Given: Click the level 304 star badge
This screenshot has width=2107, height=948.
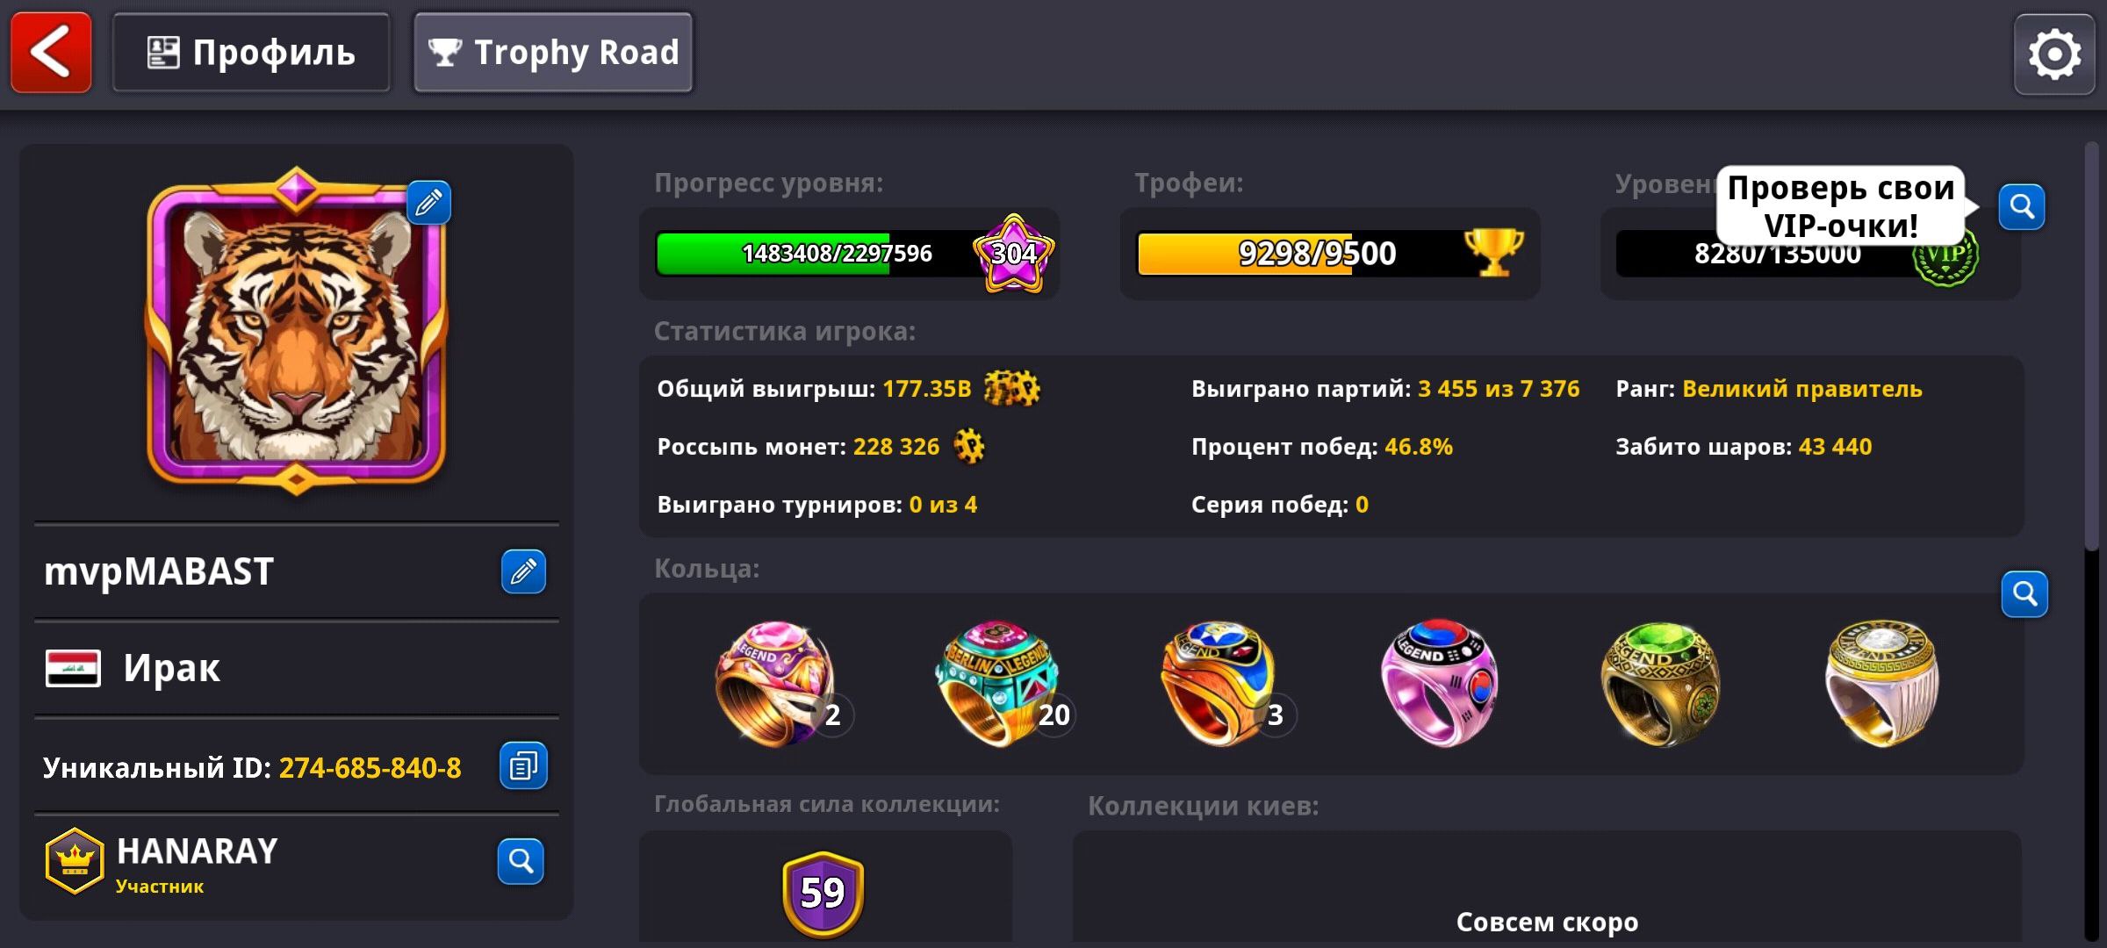Looking at the screenshot, I should click(x=1014, y=254).
